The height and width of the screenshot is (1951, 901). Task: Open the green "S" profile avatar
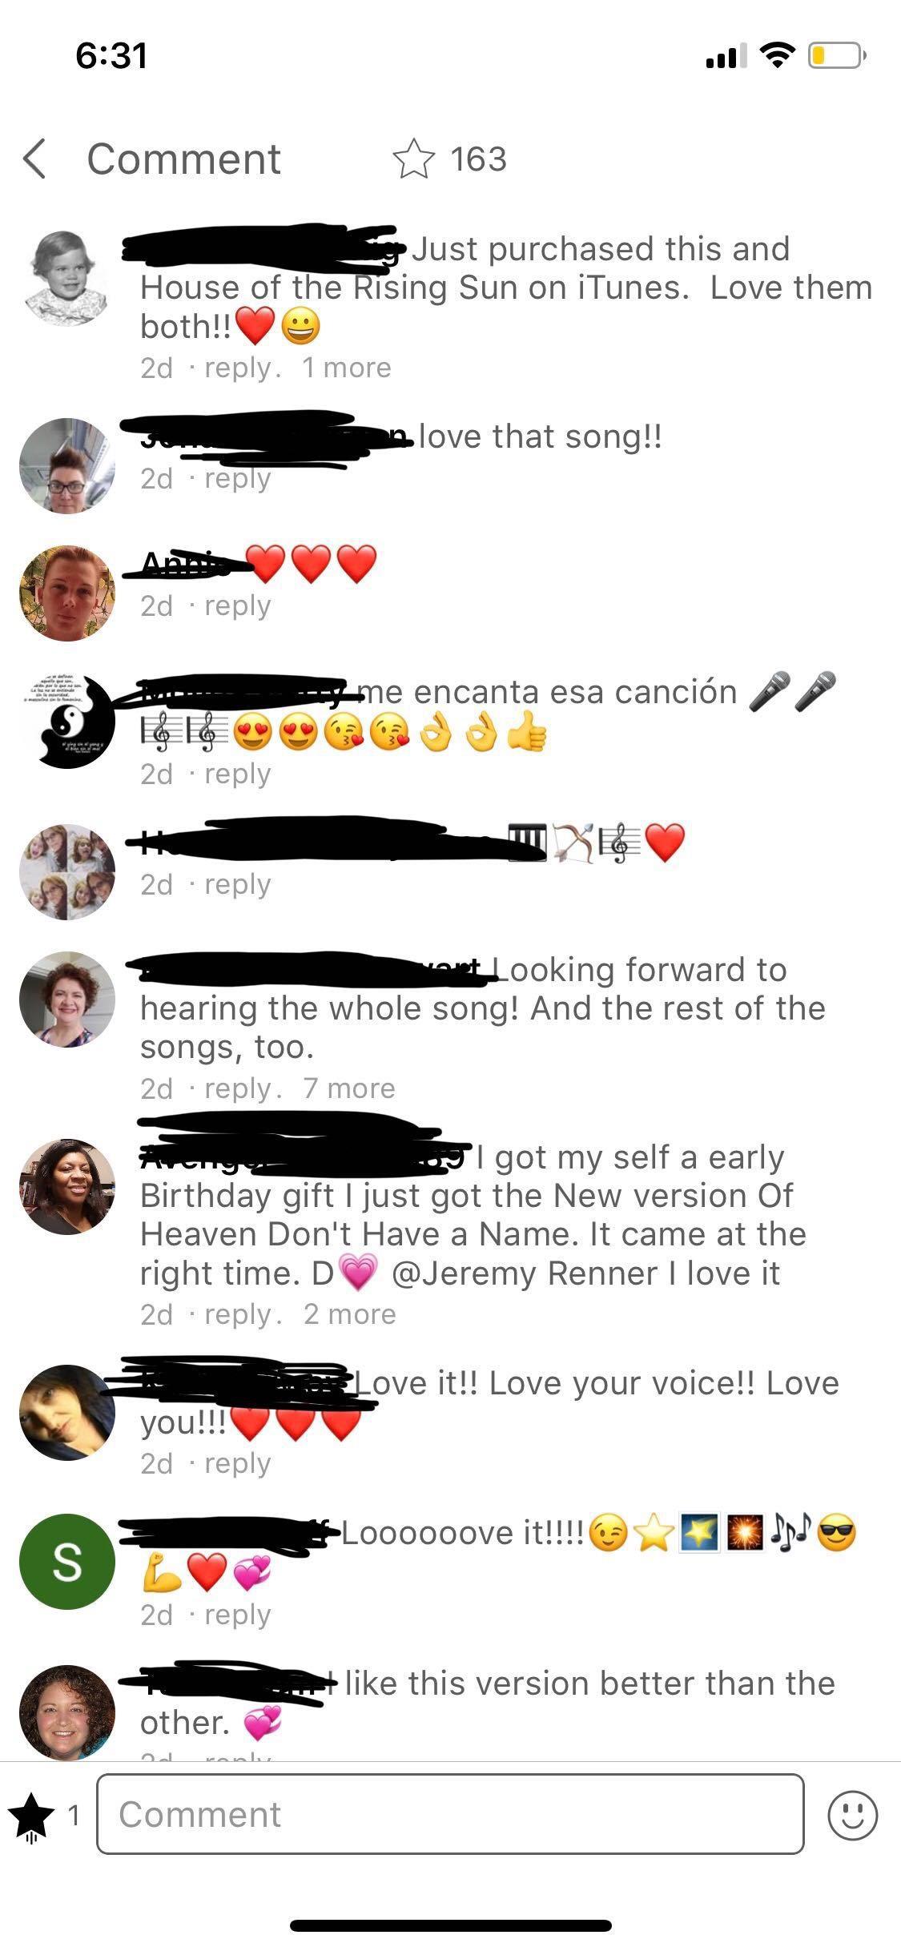(67, 1561)
